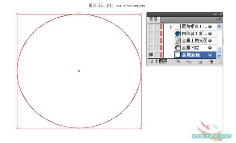Click the layers list scroll down arrow

219,55
